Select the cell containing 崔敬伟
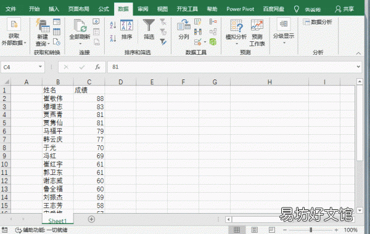The width and height of the screenshot is (370, 234). (x=58, y=99)
